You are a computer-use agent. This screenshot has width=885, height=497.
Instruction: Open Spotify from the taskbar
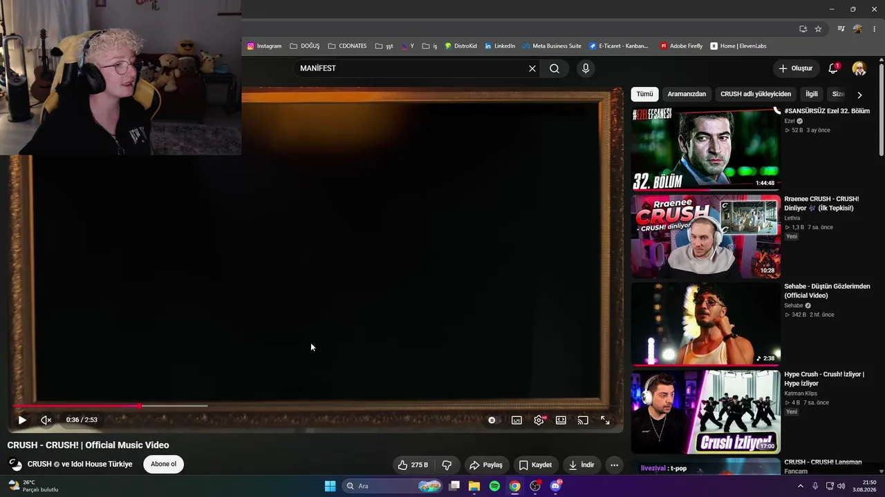pyautogui.click(x=494, y=486)
